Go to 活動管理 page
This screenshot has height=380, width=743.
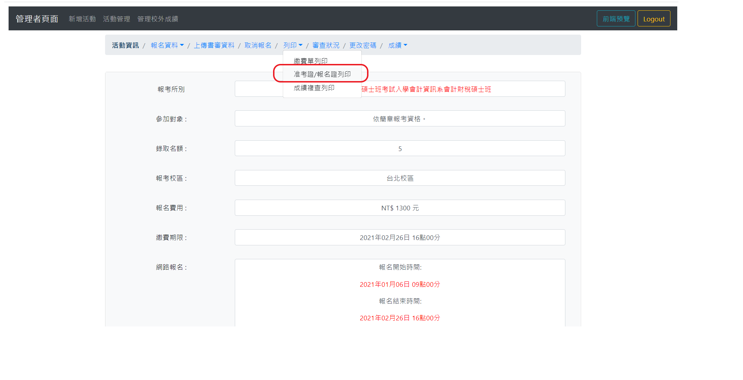(117, 19)
